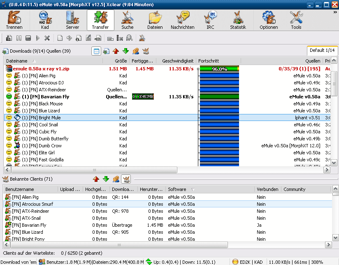Select source row (1) [FN] Bright Mule
Image resolution: width=339 pixels, height=265 pixels.
[x=167, y=118]
